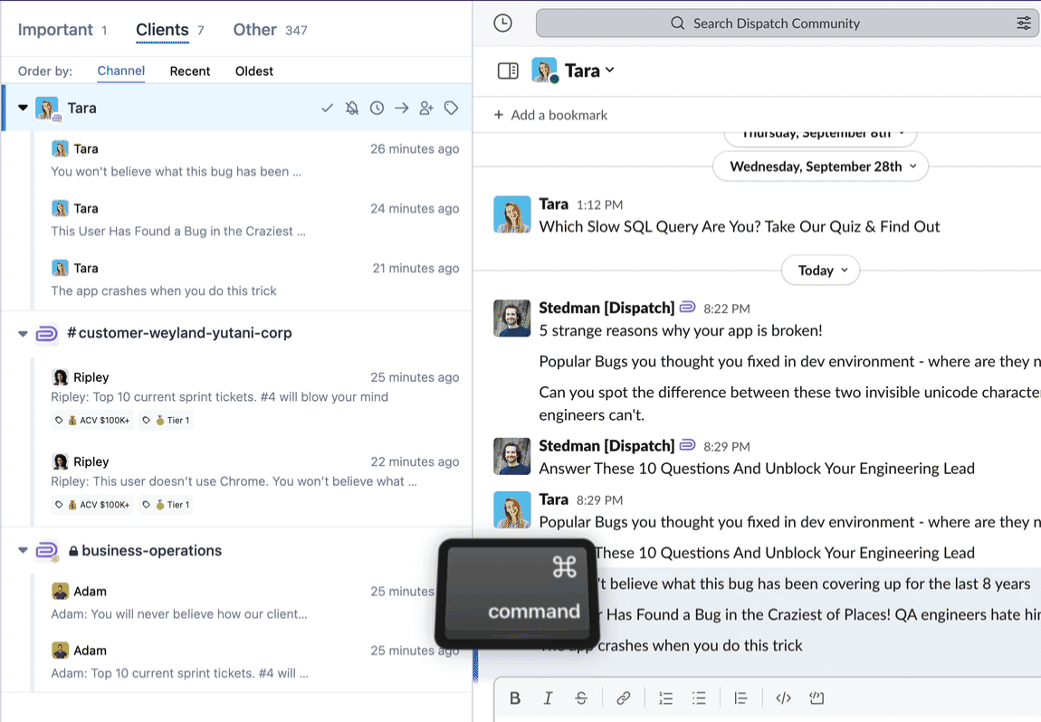
Task: Collapse the Tara conversation group
Action: (23, 108)
